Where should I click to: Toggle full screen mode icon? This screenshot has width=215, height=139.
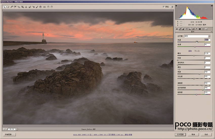(172, 7)
